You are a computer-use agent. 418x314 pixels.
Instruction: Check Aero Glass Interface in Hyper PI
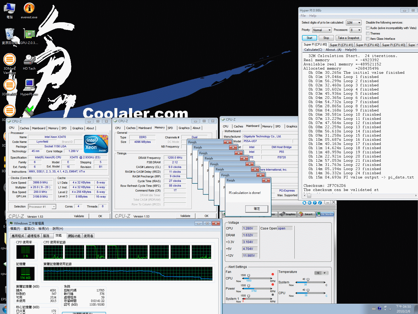click(x=368, y=39)
